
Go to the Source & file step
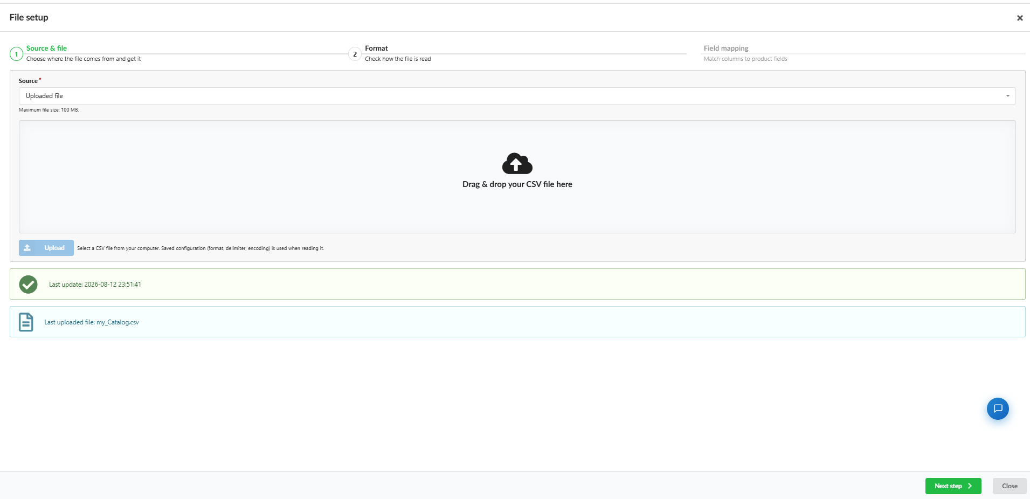(x=46, y=48)
